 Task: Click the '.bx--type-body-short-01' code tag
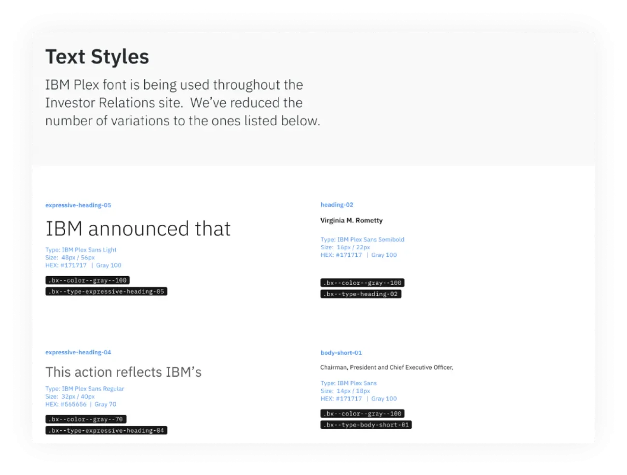point(366,425)
